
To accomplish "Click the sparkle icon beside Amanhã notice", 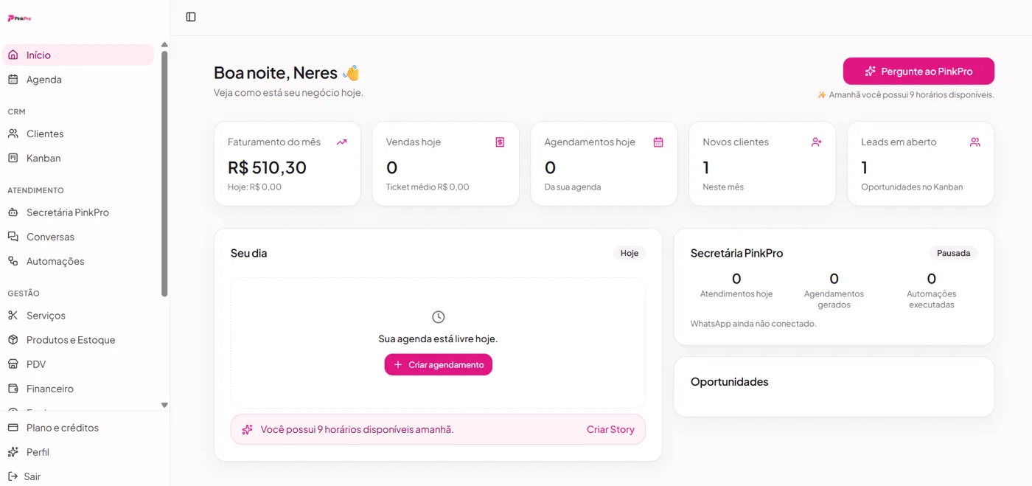I will coord(822,95).
